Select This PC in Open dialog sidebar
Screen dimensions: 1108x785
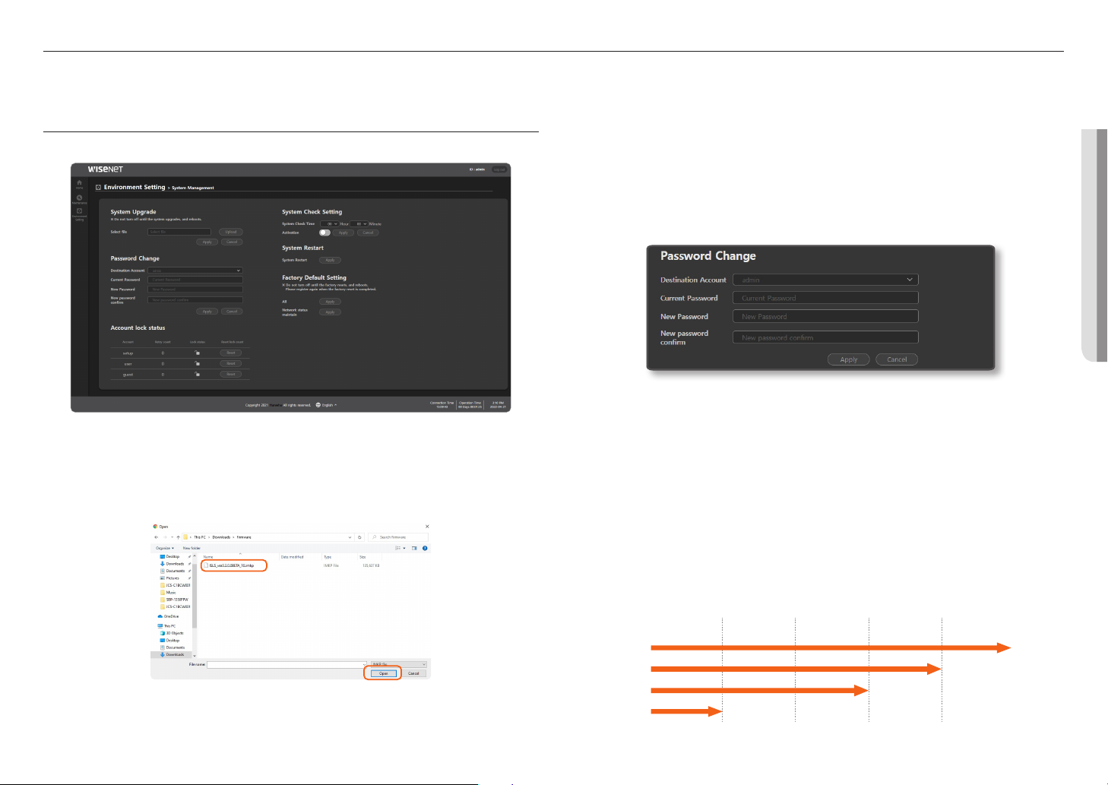tap(167, 626)
